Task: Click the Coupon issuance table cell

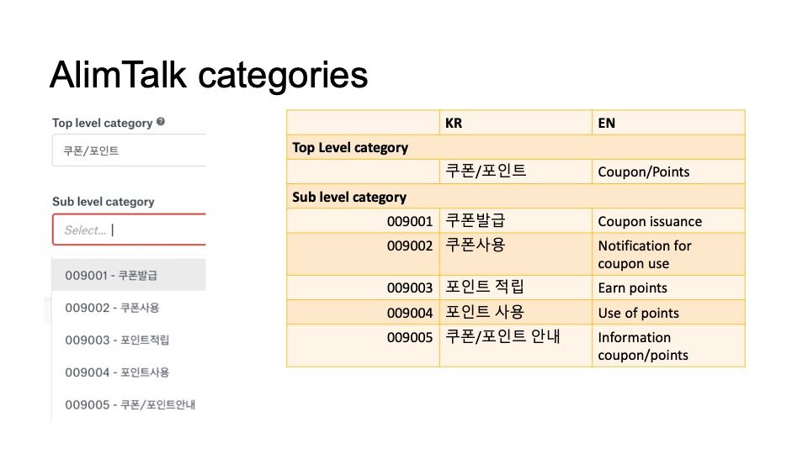Action: (668, 221)
